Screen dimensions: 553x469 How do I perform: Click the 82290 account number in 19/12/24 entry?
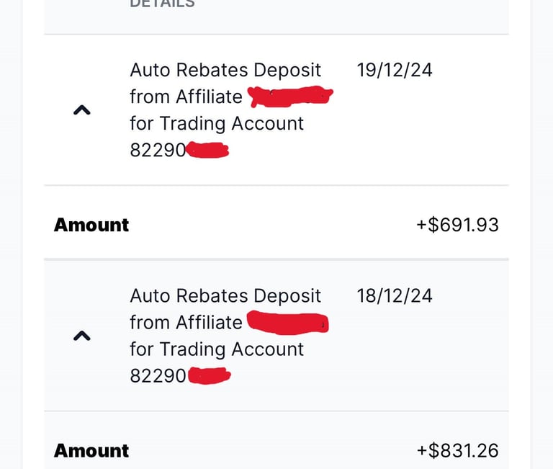[158, 151]
